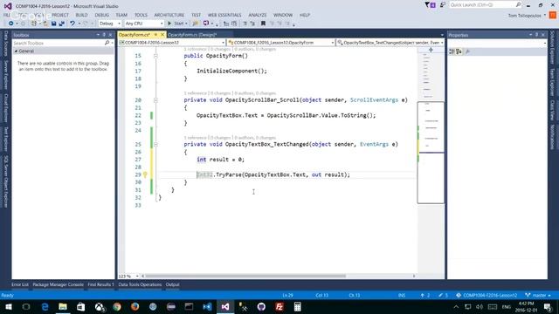
Task: Open the Calculator taskbar icon
Action: tap(297, 307)
